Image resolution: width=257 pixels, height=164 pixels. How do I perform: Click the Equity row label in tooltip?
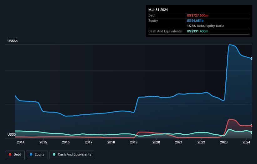[153, 21]
